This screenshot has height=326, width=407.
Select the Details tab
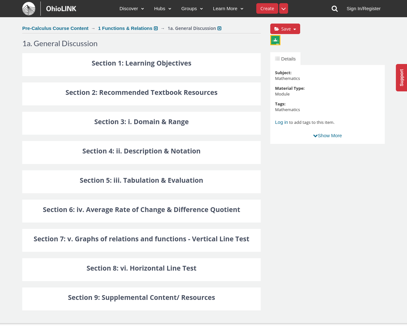coord(286,59)
